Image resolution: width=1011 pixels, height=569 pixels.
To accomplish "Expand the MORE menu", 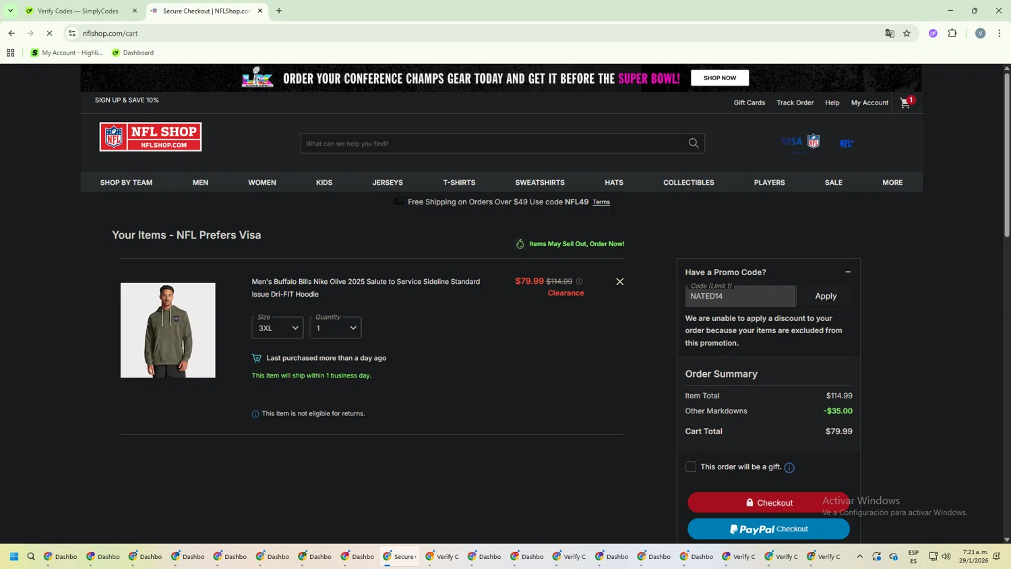I will coord(892,182).
